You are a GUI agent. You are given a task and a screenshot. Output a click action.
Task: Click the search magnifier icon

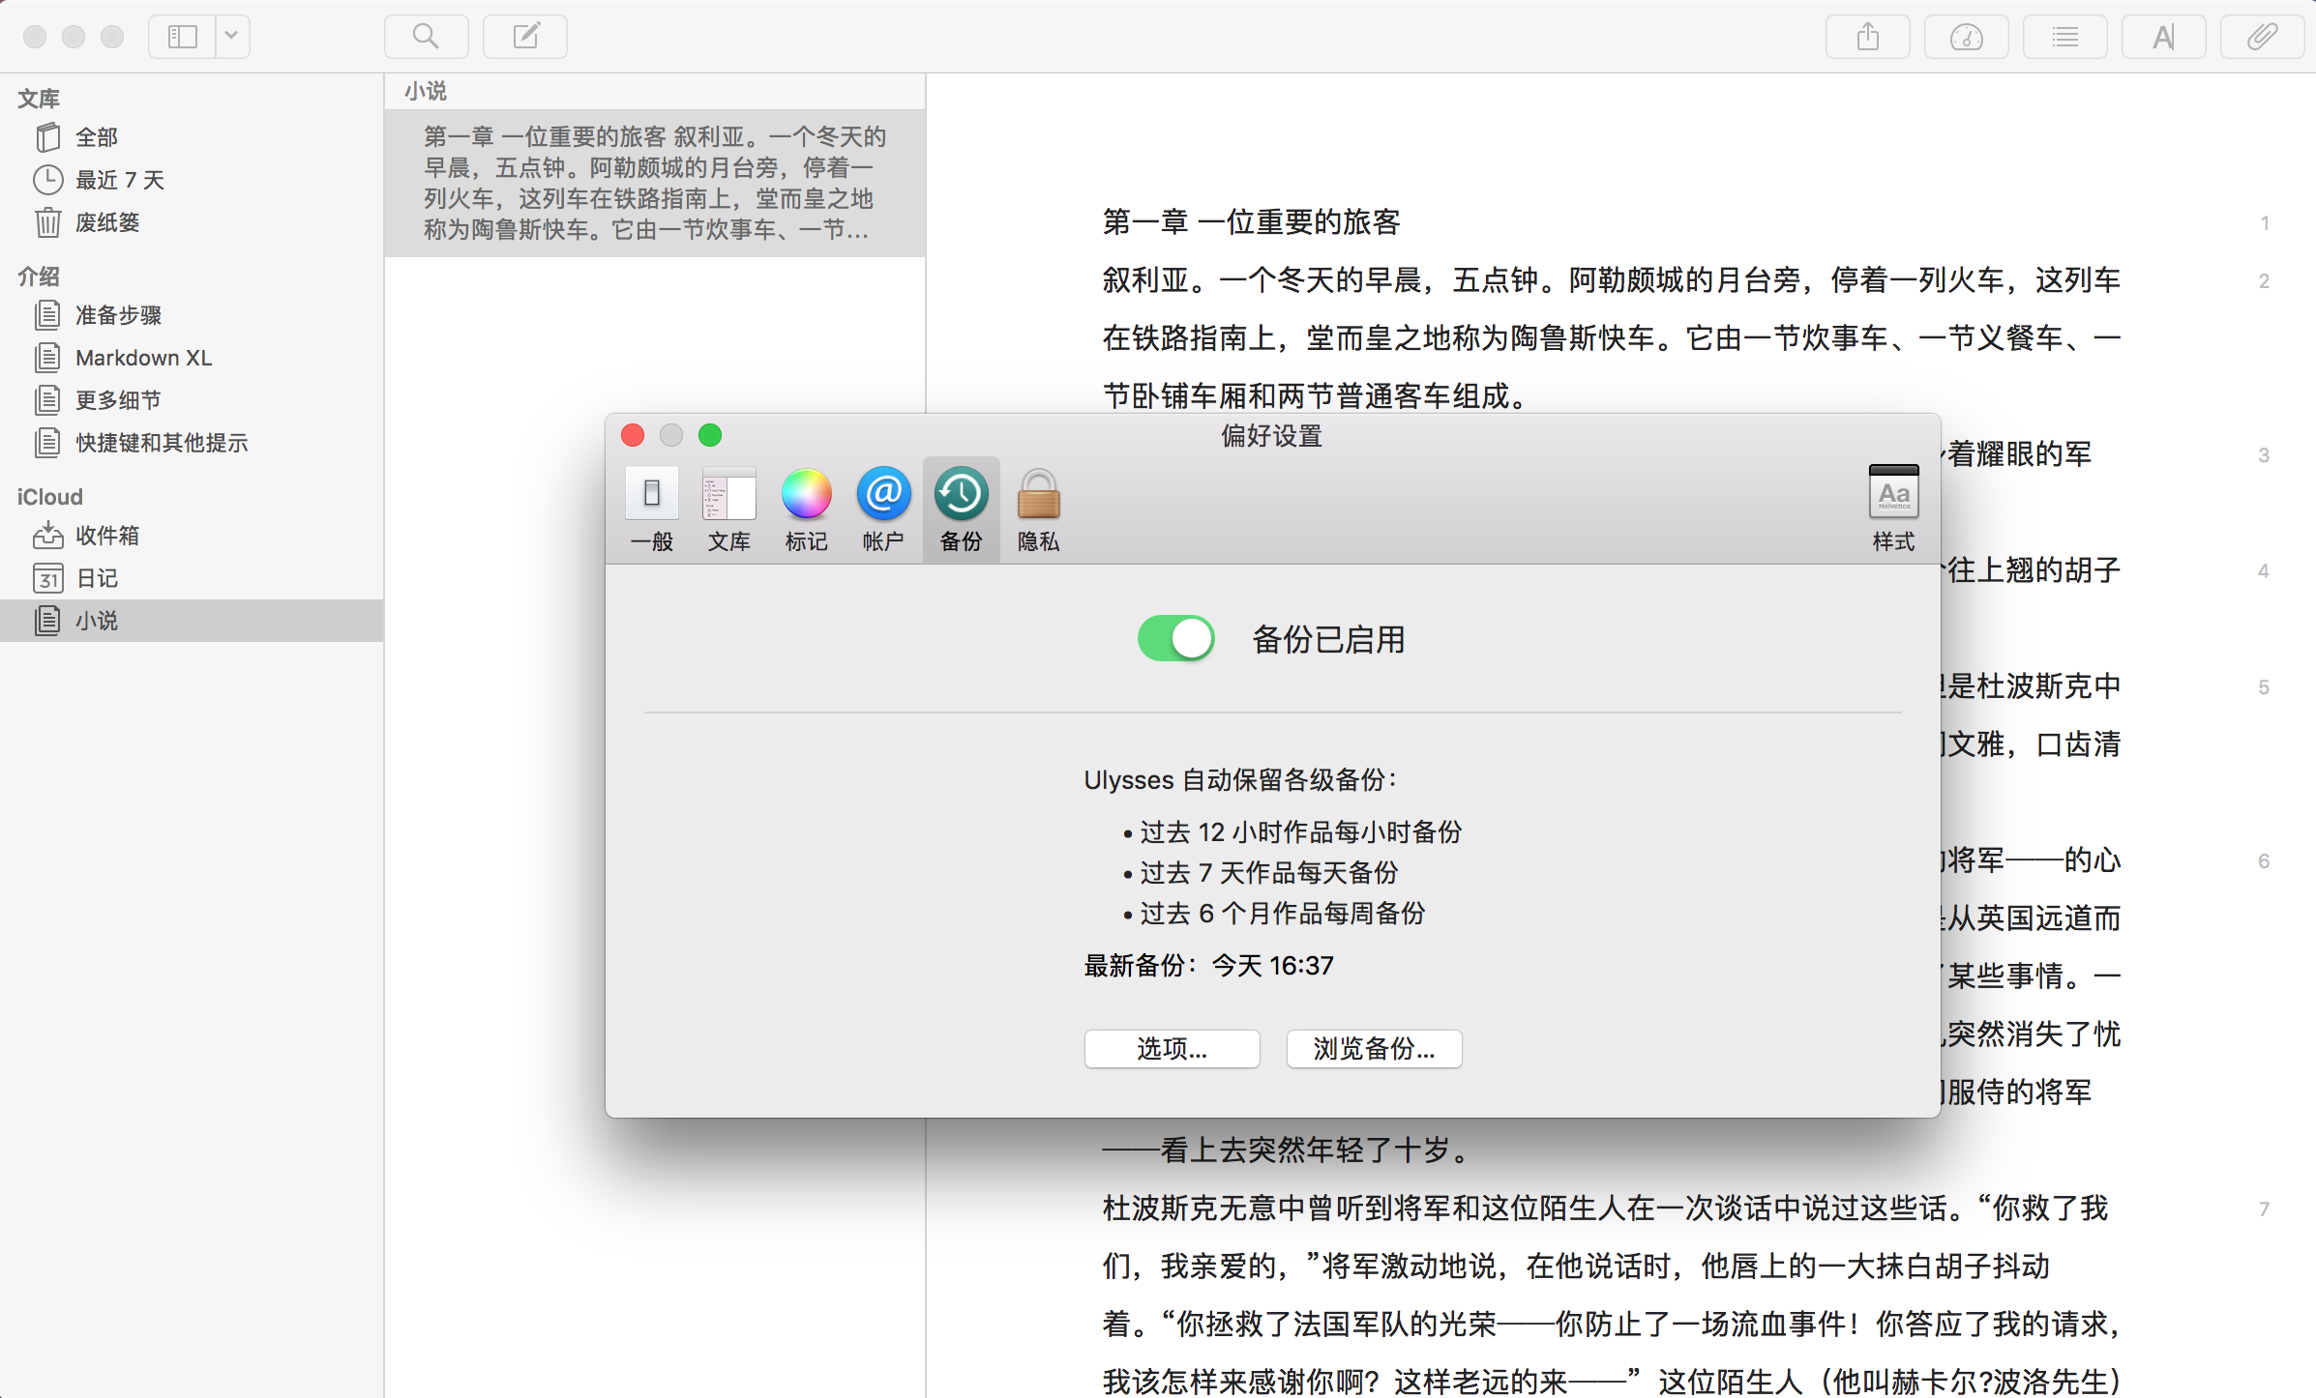point(426,37)
